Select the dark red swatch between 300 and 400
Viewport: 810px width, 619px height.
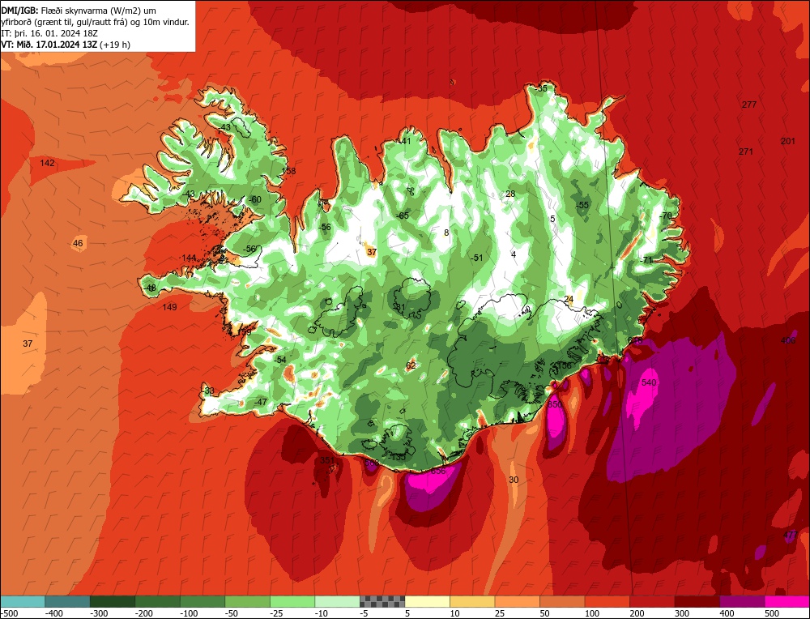697,601
